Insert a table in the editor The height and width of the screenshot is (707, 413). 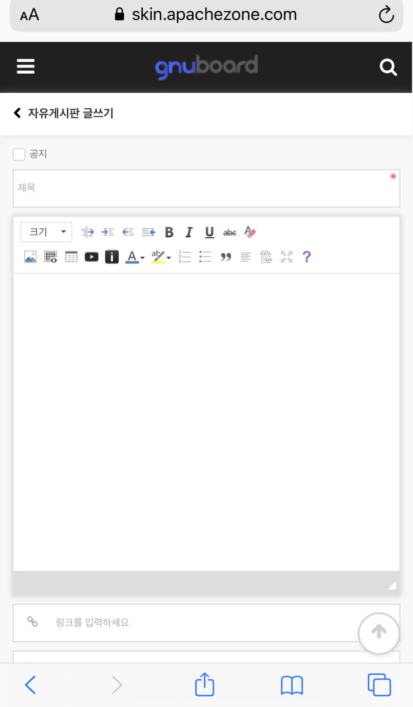pos(71,257)
